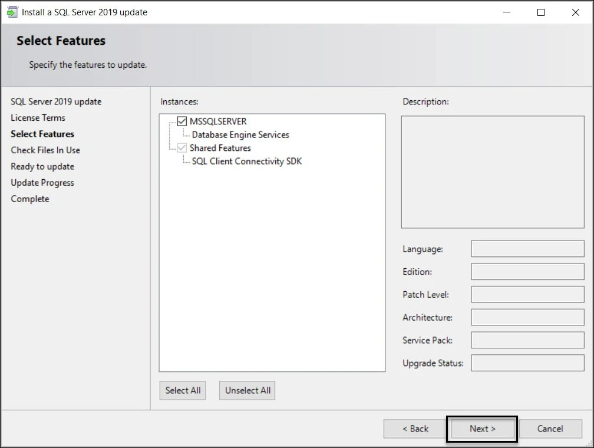Screen dimensions: 594x448
Task: Click the 'Specify the features to update.' text
Action: 88,65
